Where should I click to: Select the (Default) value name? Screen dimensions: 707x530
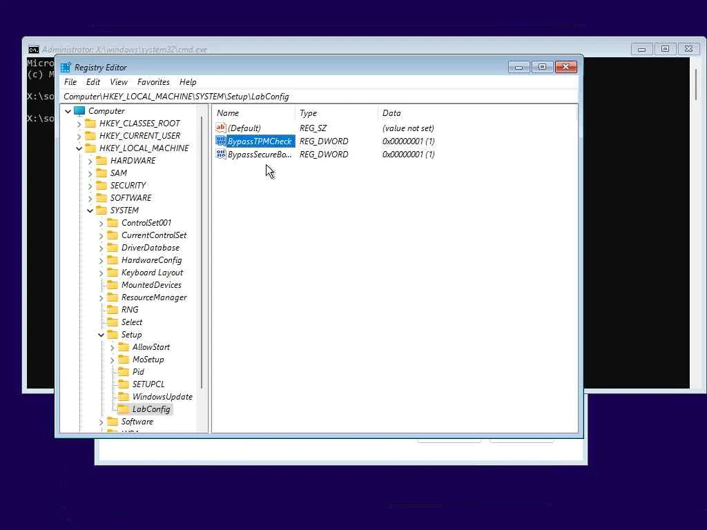pos(244,128)
